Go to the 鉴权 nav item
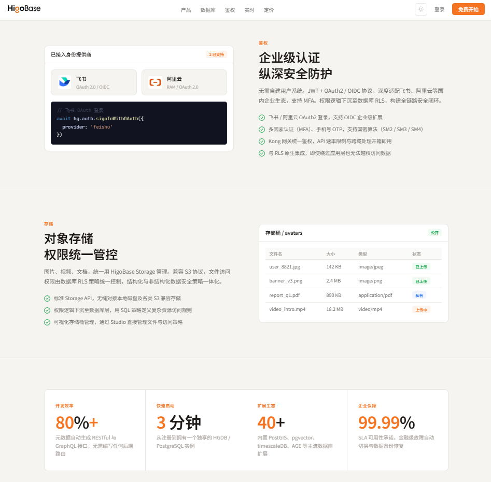 [x=230, y=10]
